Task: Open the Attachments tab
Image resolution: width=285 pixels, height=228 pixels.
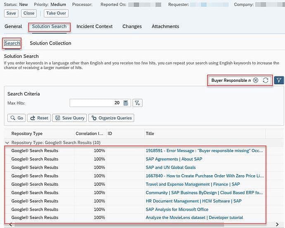Action: pos(165,26)
